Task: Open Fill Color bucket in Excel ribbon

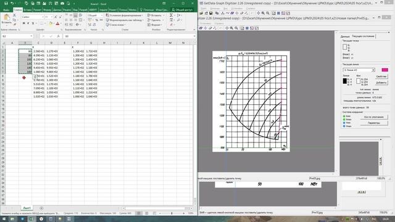Action: 51,24
